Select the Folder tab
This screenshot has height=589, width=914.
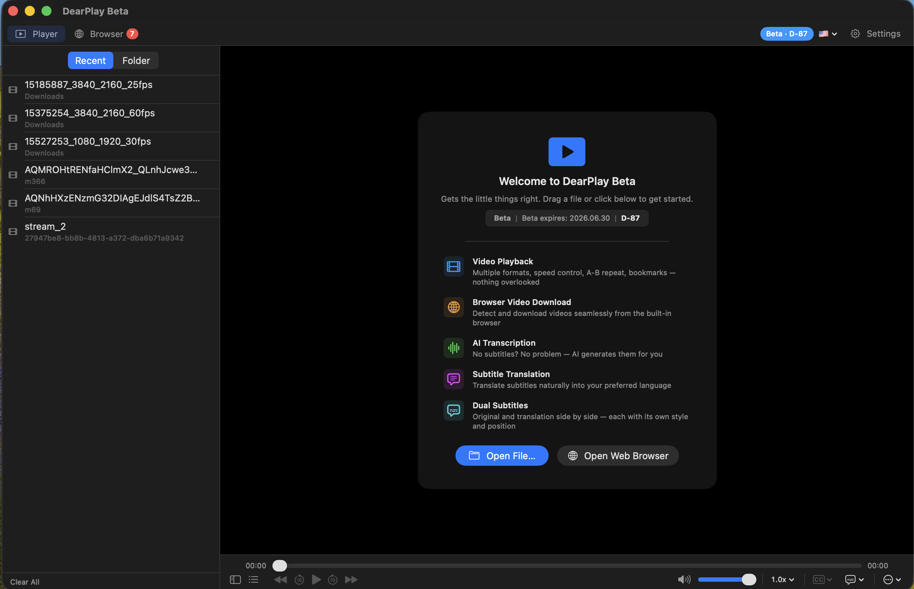point(136,60)
